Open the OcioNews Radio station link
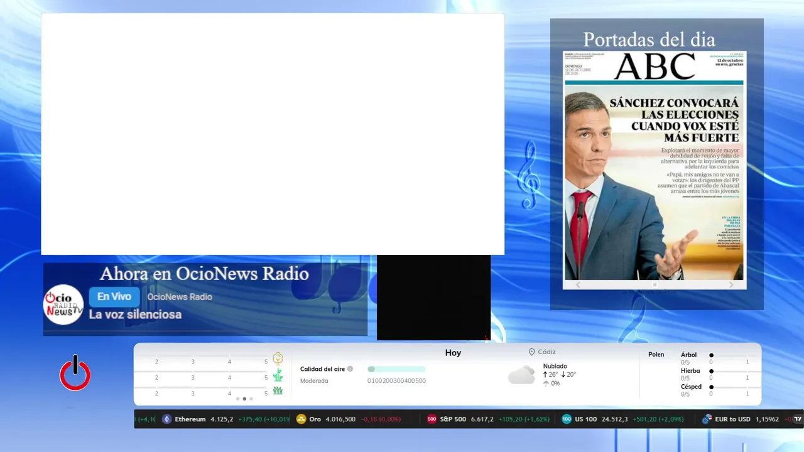Viewport: 804px width, 452px height. (180, 297)
